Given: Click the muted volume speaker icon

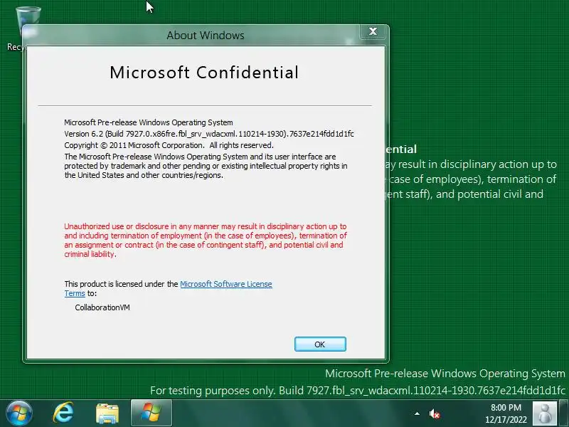Looking at the screenshot, I should coord(434,413).
